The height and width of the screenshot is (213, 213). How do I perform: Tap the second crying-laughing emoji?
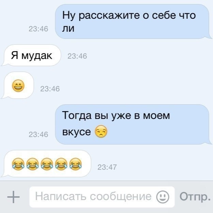pyautogui.click(x=33, y=164)
